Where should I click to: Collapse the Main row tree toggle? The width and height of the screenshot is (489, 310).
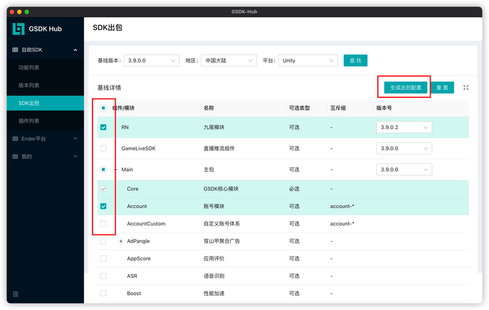[116, 169]
